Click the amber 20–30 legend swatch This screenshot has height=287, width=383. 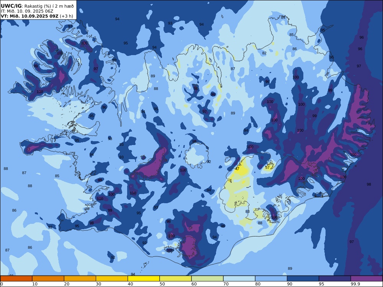click(x=80, y=279)
